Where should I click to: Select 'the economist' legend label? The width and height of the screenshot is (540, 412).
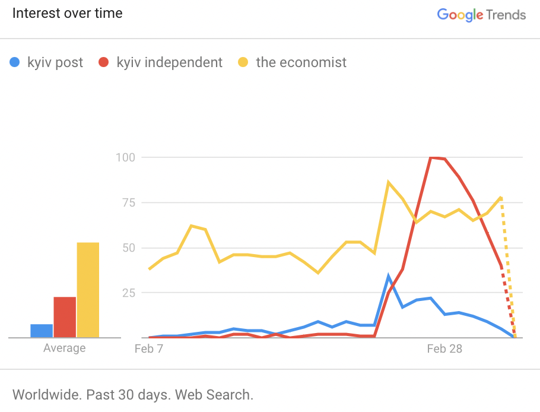pyautogui.click(x=301, y=62)
